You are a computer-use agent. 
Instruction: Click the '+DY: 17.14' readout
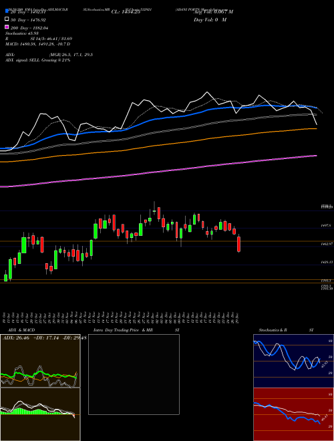46,337
